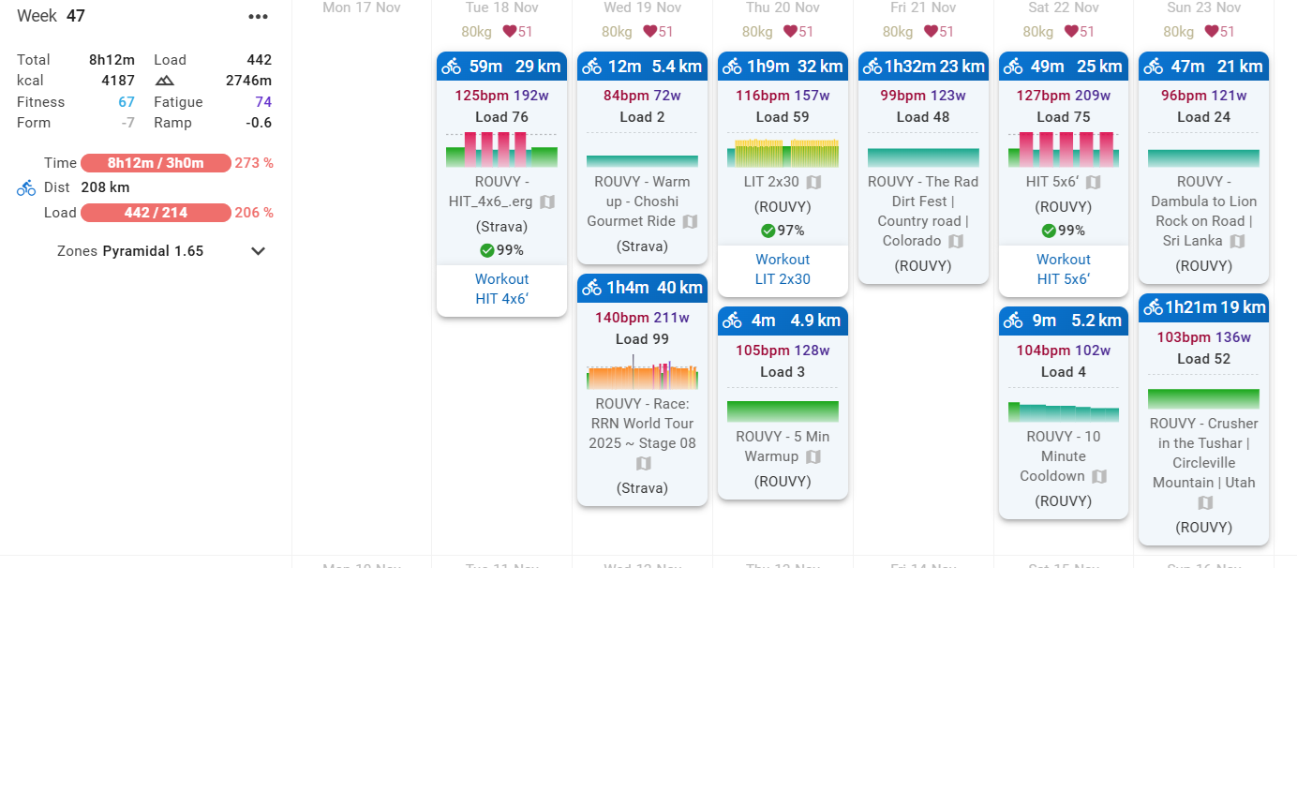Click map icon beside 5 Min Warmup

coord(813,456)
